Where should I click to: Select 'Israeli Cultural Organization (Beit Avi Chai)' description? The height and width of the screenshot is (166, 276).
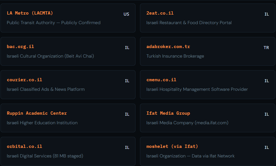pyautogui.click(x=50, y=56)
